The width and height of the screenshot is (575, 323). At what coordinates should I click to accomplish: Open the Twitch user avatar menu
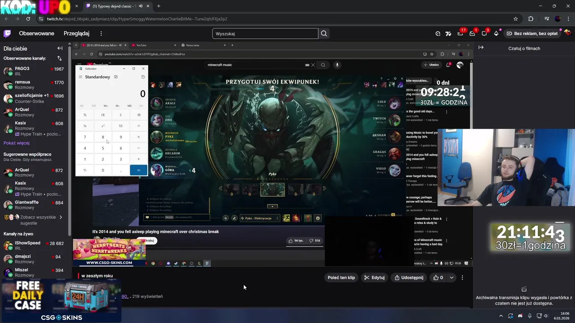point(567,33)
